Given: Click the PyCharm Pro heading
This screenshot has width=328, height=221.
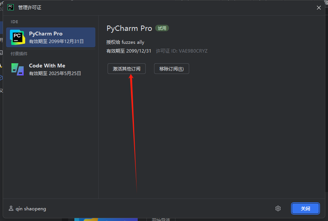Looking at the screenshot, I should pyautogui.click(x=129, y=29).
